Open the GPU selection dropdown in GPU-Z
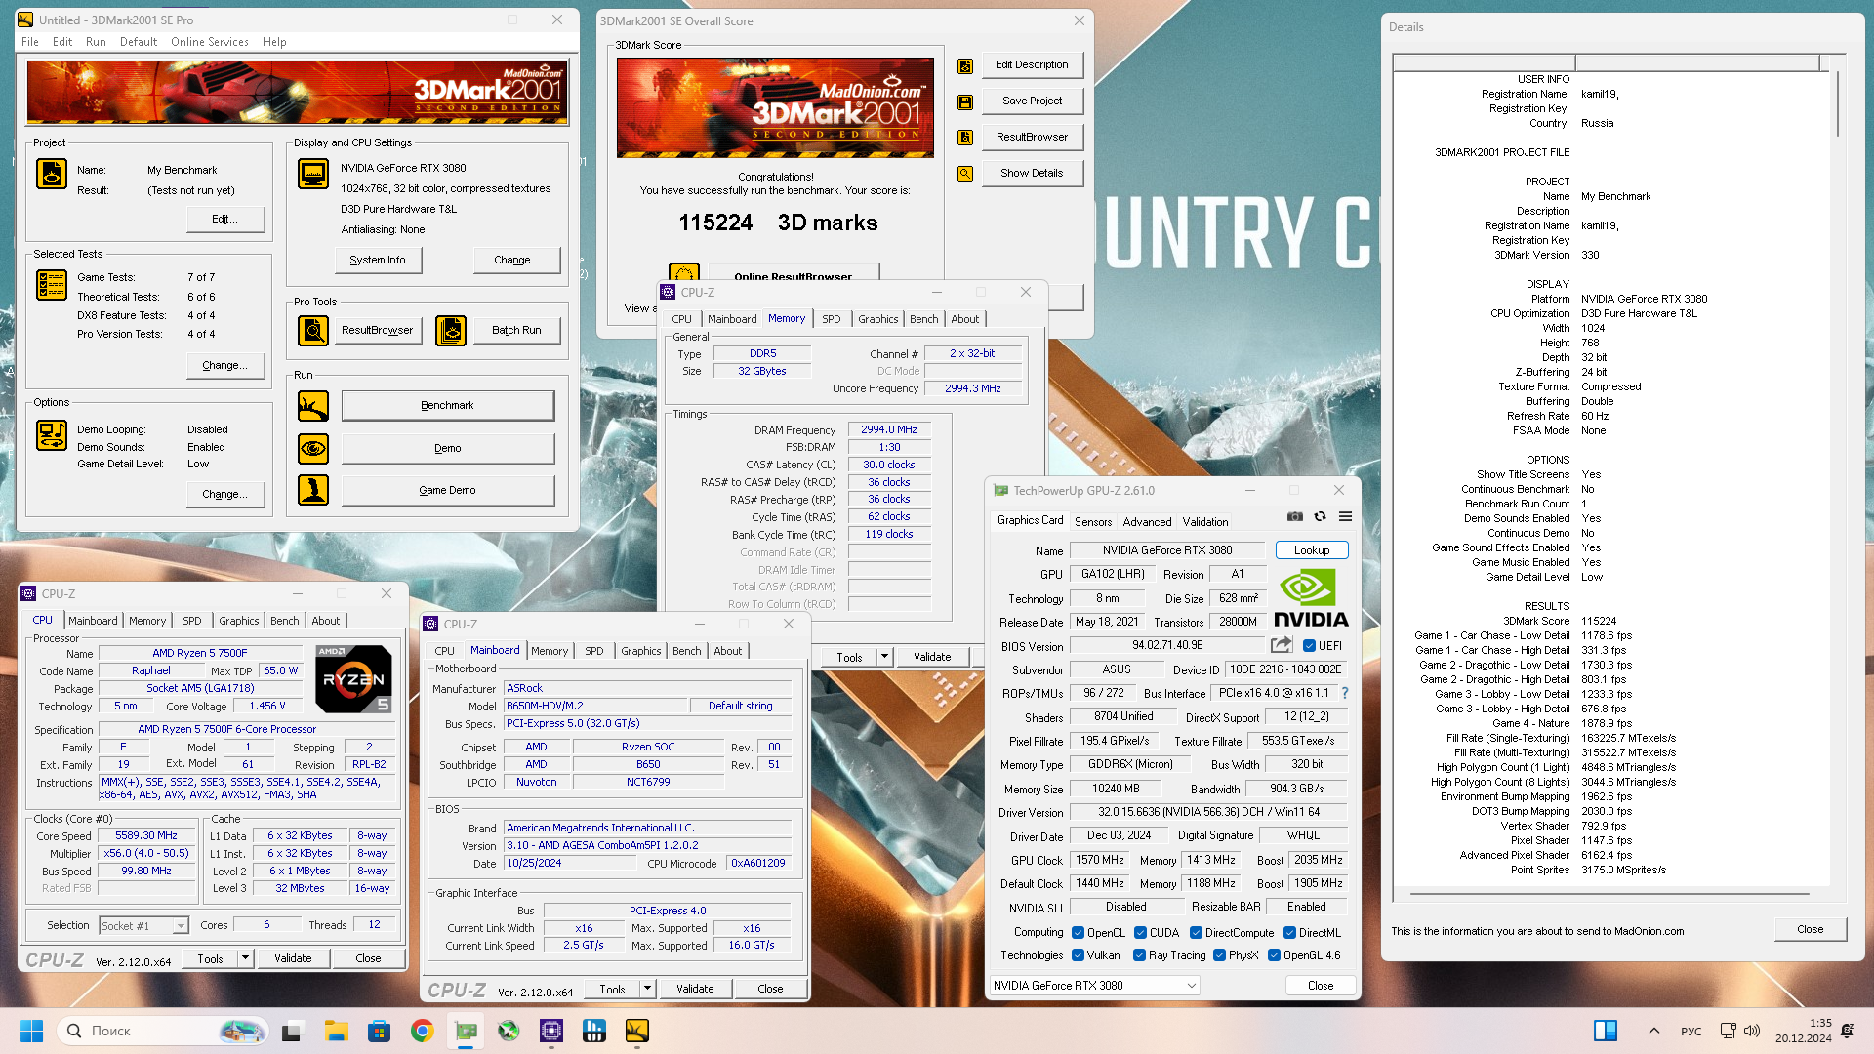Screen dimensions: 1874x1054 [x=1095, y=986]
